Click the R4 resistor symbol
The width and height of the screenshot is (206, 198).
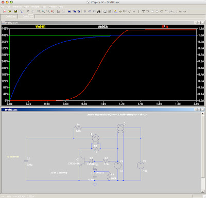[x=78, y=128]
